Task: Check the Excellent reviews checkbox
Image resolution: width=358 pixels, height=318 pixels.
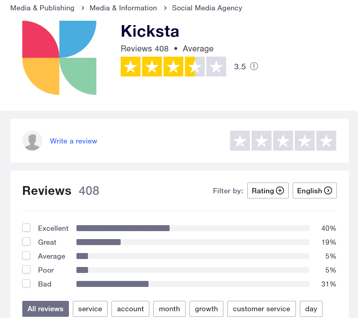Action: (x=26, y=228)
